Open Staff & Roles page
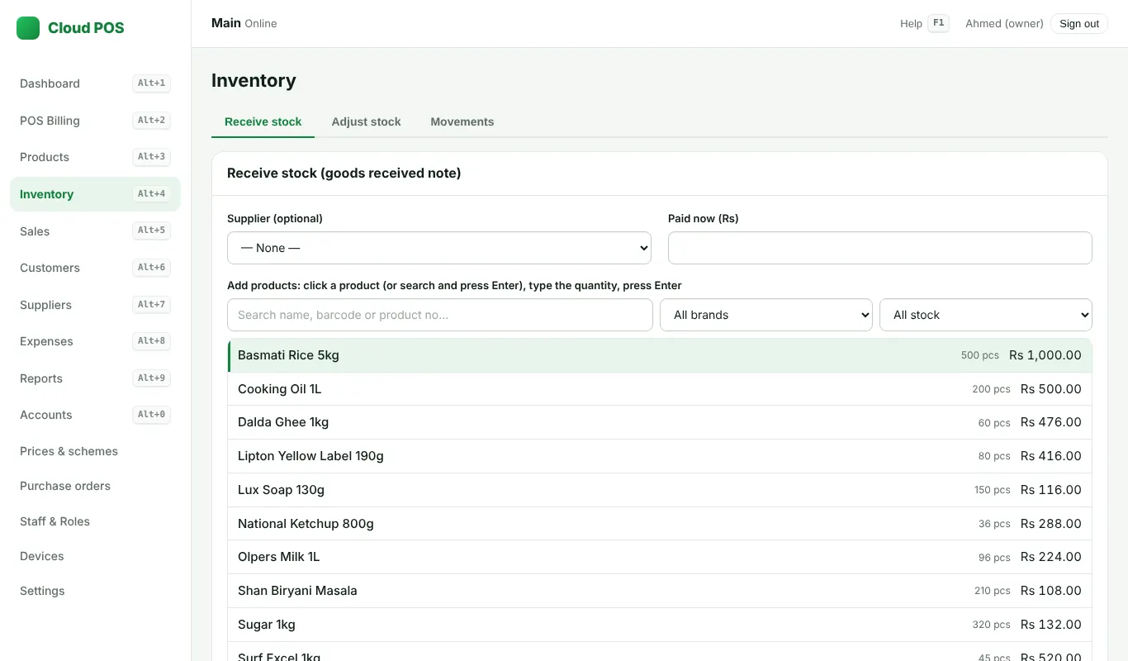Screen dimensions: 1128x661 coord(95,521)
